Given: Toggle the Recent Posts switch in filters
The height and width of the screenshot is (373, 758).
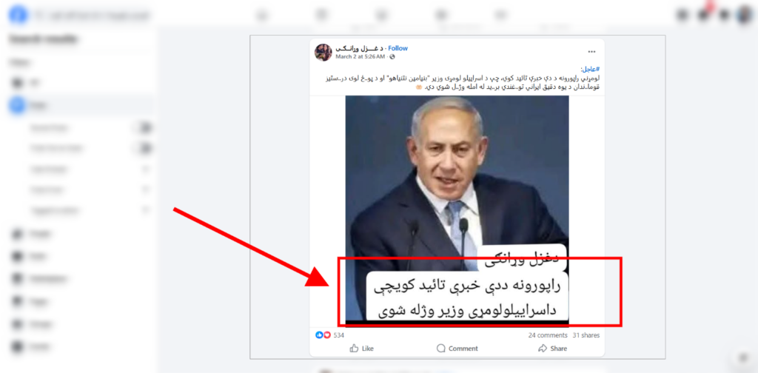Looking at the screenshot, I should tap(144, 128).
